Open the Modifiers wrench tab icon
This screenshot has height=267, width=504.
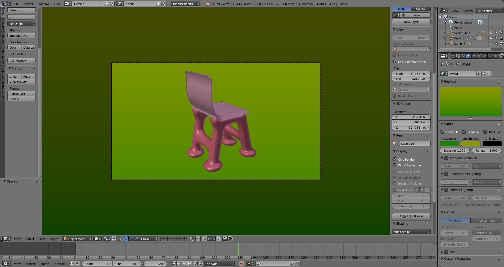tap(485, 56)
